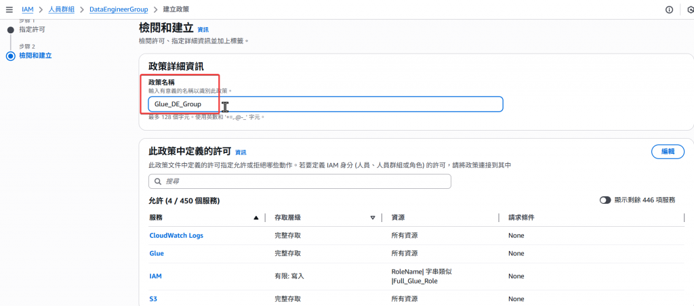Click the permissions 搜尋 field
Image resolution: width=694 pixels, height=306 pixels.
coord(300,181)
